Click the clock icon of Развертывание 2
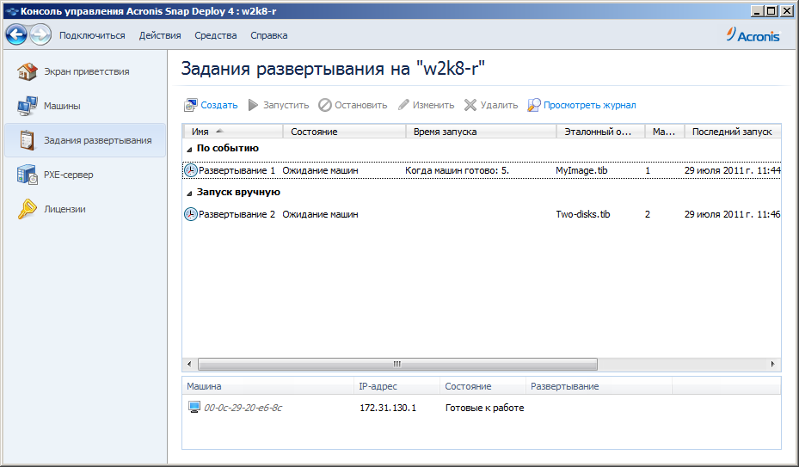The image size is (799, 467). coord(191,214)
